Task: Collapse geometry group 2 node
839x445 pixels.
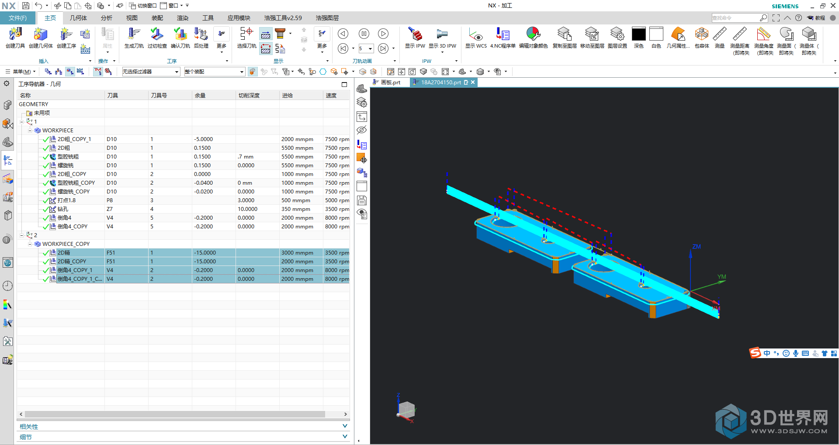Action: [x=21, y=235]
